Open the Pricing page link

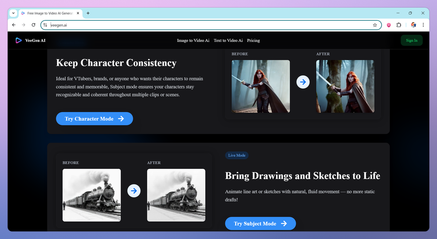tap(253, 40)
